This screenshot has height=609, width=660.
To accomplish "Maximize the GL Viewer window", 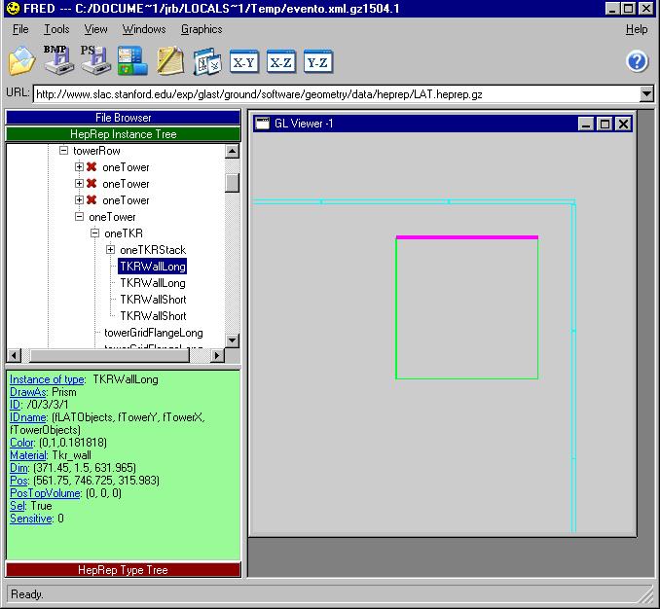I will click(x=605, y=124).
